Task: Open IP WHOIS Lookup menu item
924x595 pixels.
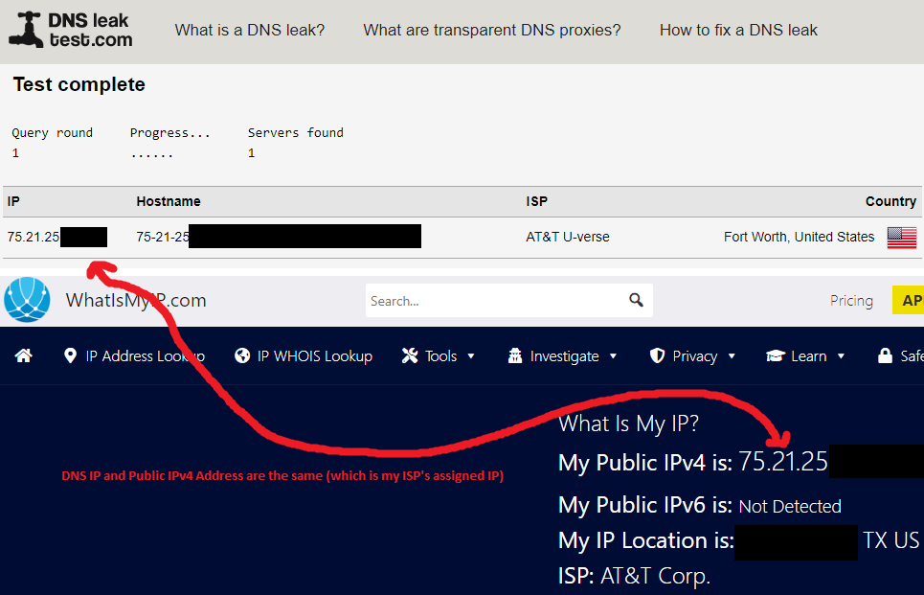Action: coord(315,356)
